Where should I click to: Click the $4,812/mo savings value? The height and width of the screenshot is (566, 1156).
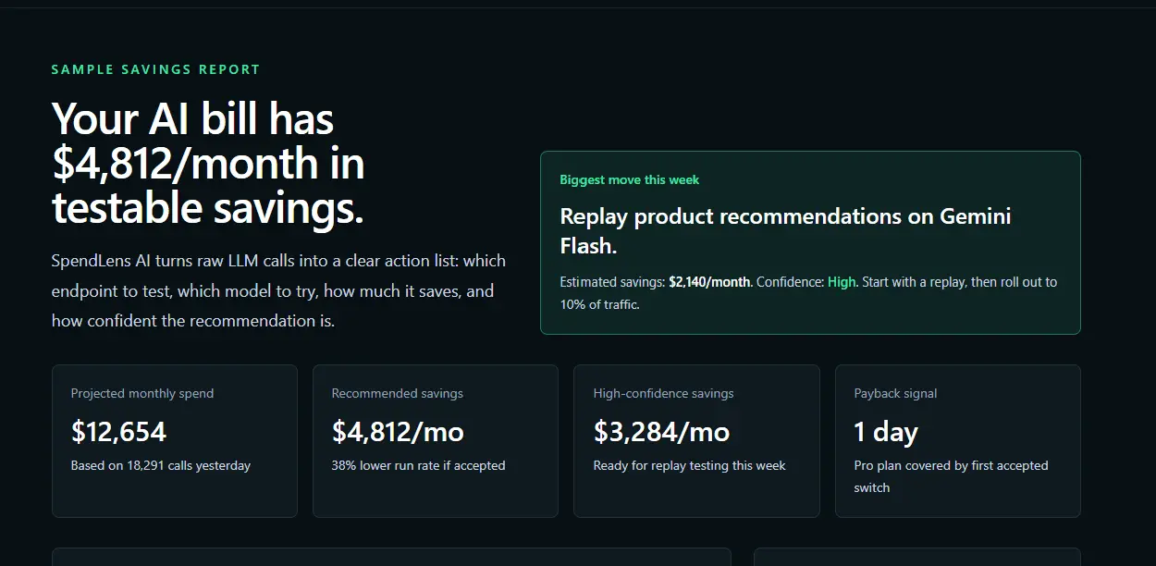(398, 431)
